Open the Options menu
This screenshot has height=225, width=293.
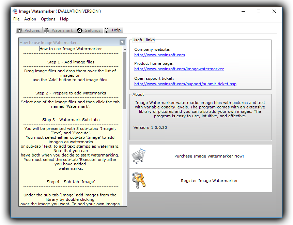(x=48, y=19)
